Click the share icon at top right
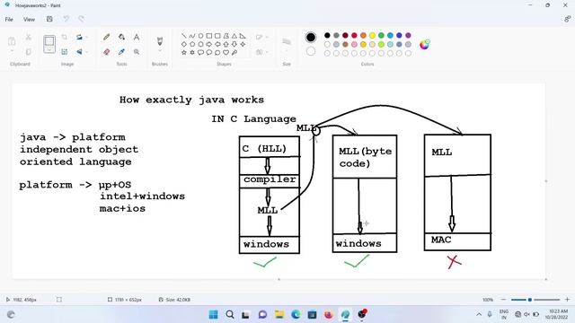Screen dimensions: 575x323 coord(567,19)
